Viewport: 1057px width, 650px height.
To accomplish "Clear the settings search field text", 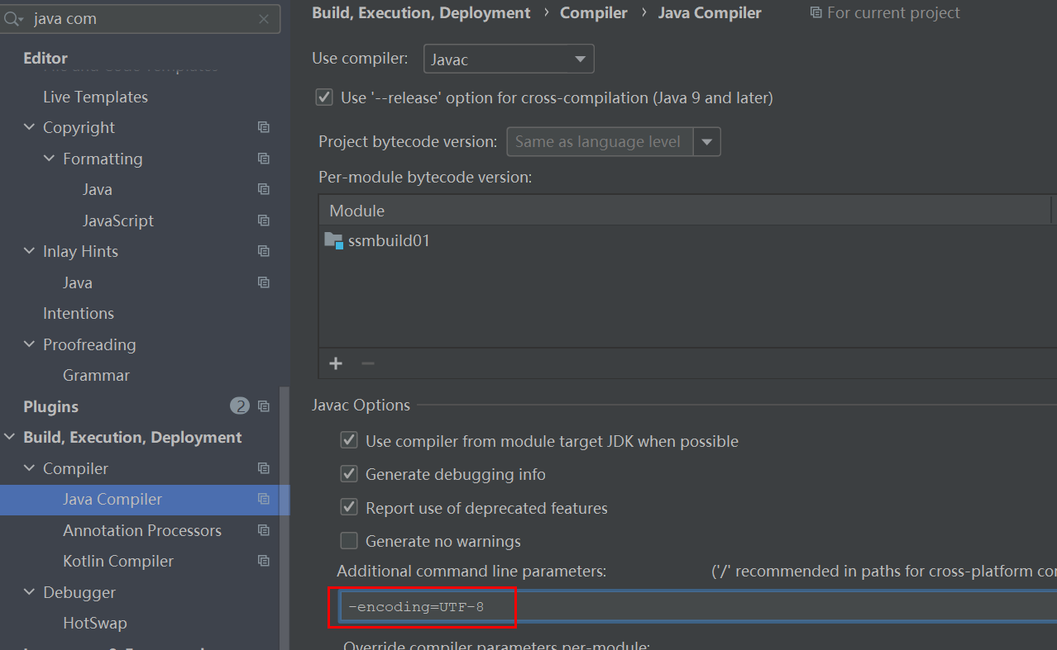I will point(264,19).
